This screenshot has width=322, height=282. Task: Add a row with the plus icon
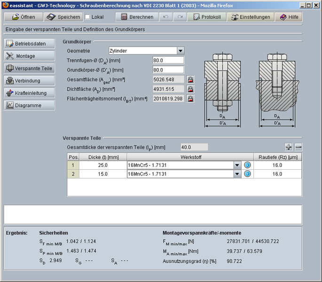[x=289, y=147]
